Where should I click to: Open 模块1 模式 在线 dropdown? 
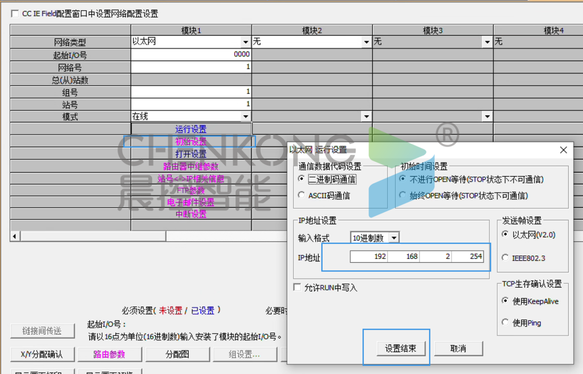(246, 117)
